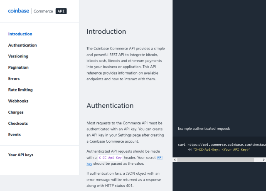
Task: Open the coinbase logo link
Action: click(x=18, y=11)
